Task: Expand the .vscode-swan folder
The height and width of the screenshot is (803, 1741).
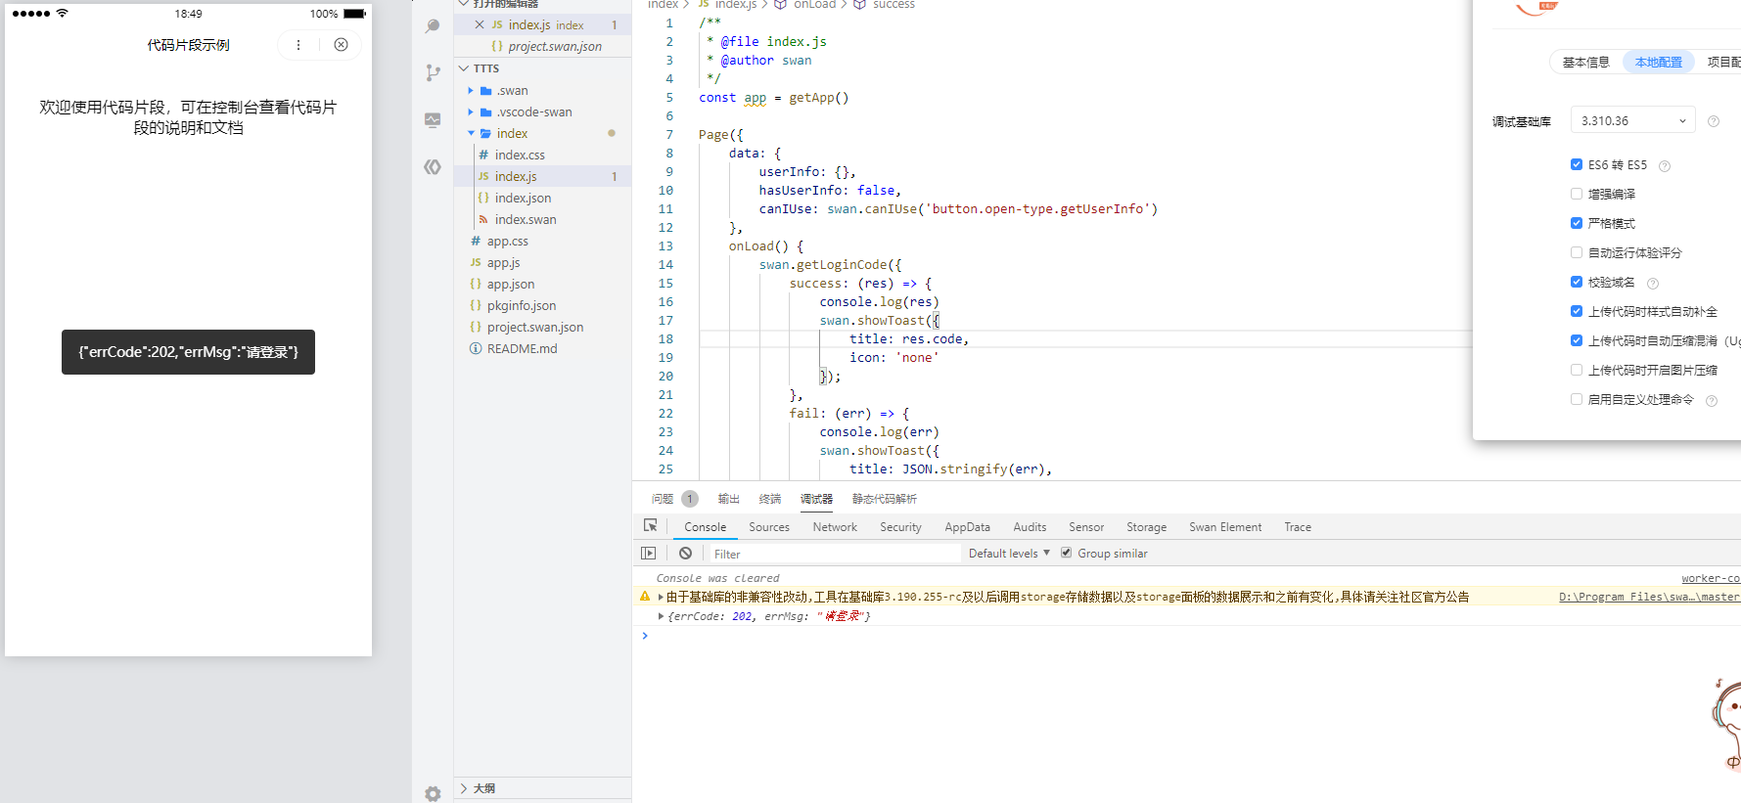Action: pos(533,112)
